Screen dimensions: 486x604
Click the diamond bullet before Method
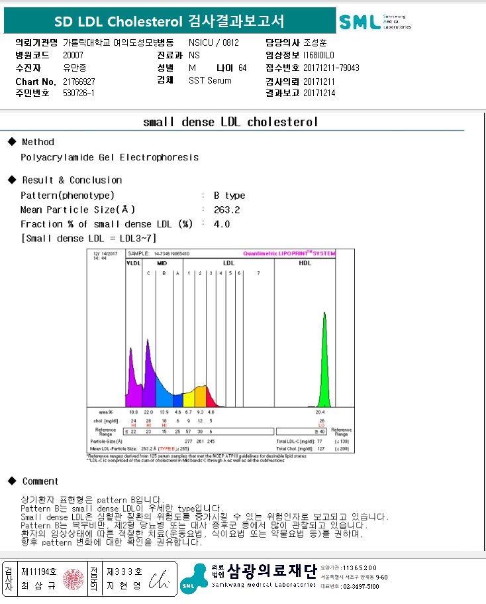click(x=12, y=141)
